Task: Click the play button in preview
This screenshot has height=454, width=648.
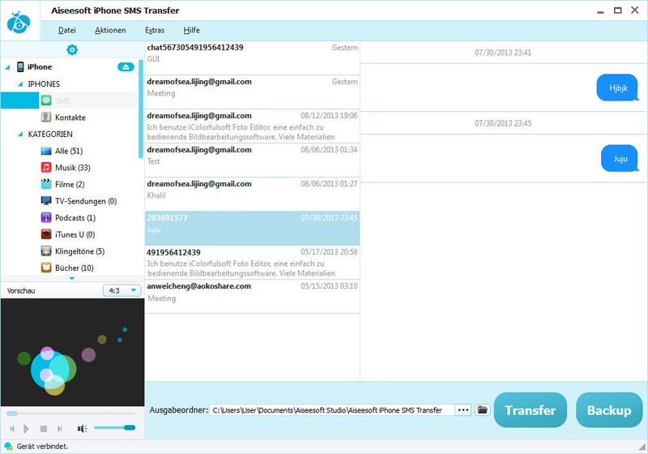Action: click(x=27, y=429)
